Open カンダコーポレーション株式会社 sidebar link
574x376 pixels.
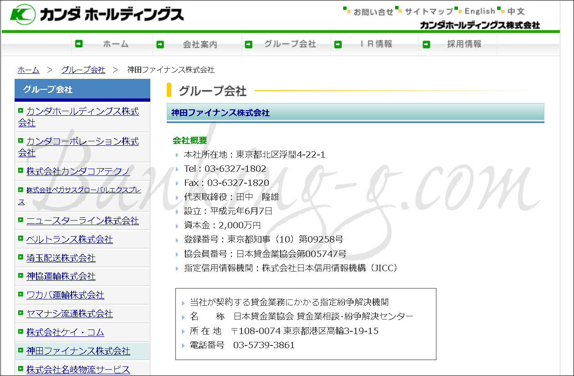pos(78,147)
